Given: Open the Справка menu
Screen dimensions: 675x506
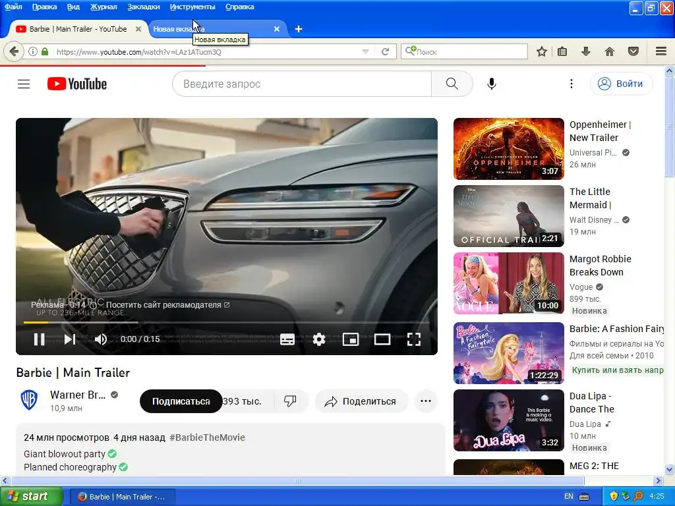Looking at the screenshot, I should [239, 7].
